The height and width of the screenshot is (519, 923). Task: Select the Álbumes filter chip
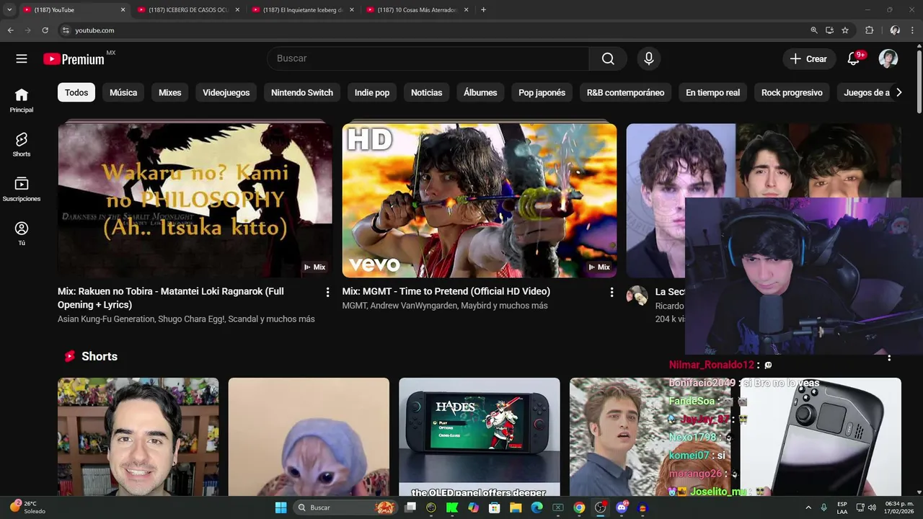click(x=480, y=92)
